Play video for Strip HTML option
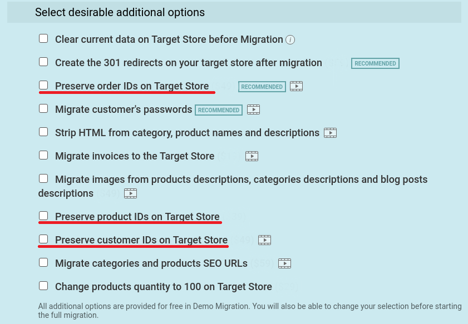 click(x=331, y=133)
